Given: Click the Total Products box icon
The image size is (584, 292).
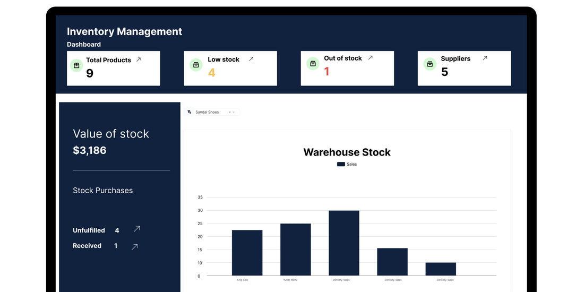Looking at the screenshot, I should (x=76, y=65).
